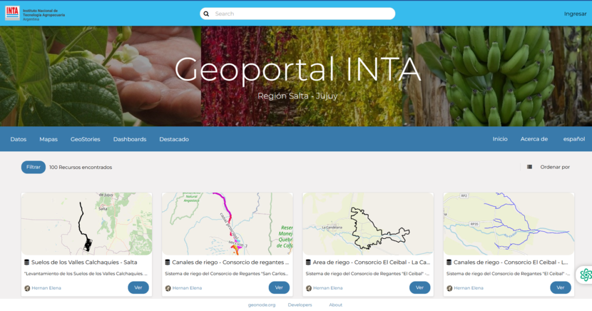
Task: Click dataset icon beside Canales de riego - Consorcio El Ceibal
Action: (x=449, y=263)
